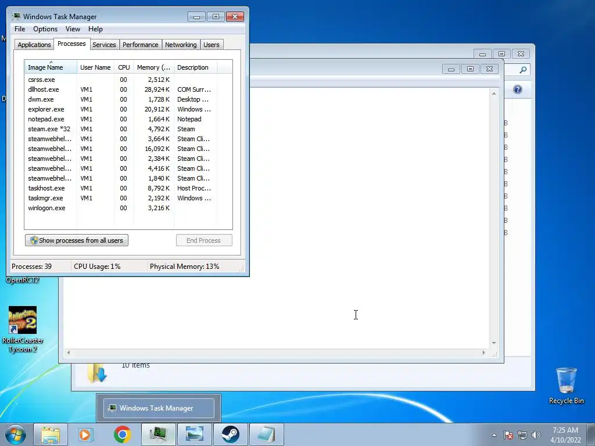This screenshot has width=595, height=446.
Task: Open the View menu in Task Manager
Action: click(x=73, y=29)
